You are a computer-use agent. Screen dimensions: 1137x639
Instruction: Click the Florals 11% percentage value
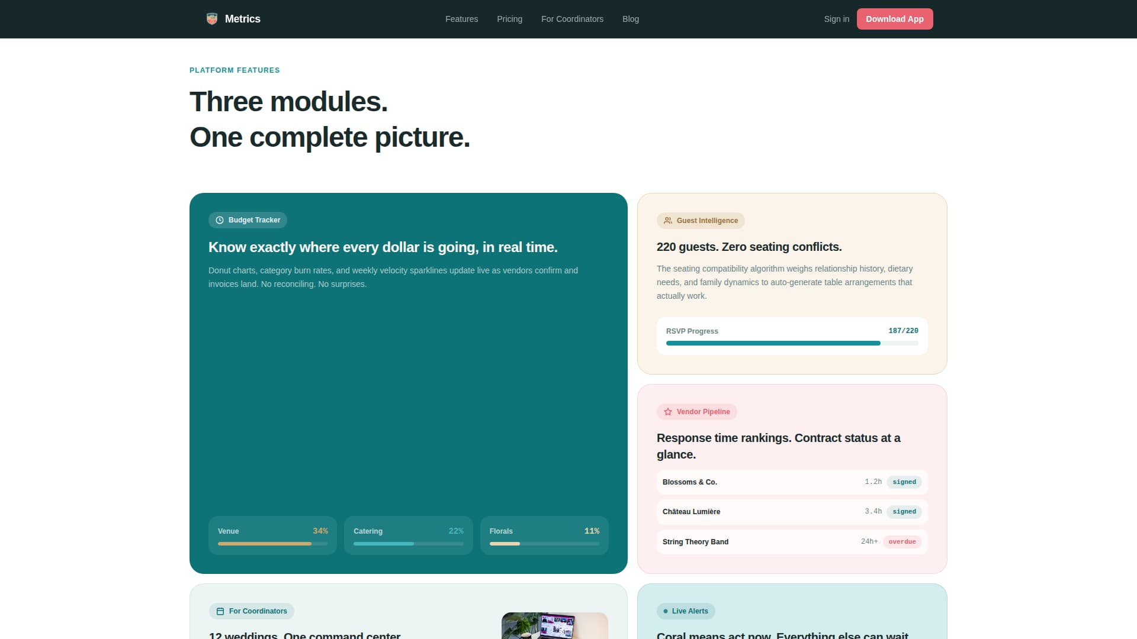coord(592,531)
